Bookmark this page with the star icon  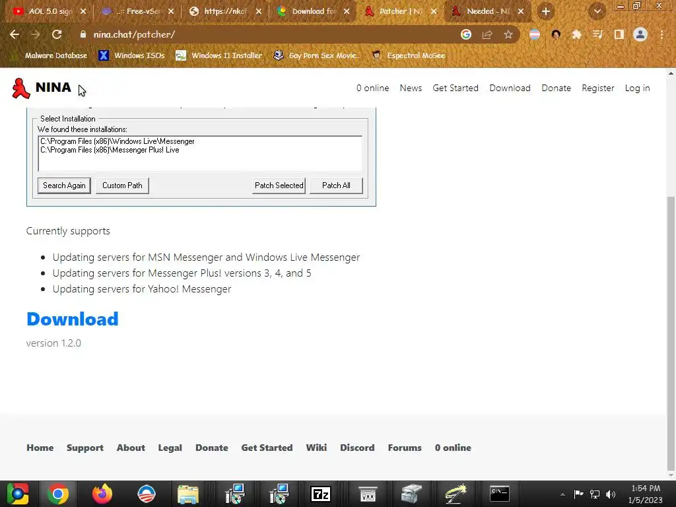pyautogui.click(x=508, y=34)
